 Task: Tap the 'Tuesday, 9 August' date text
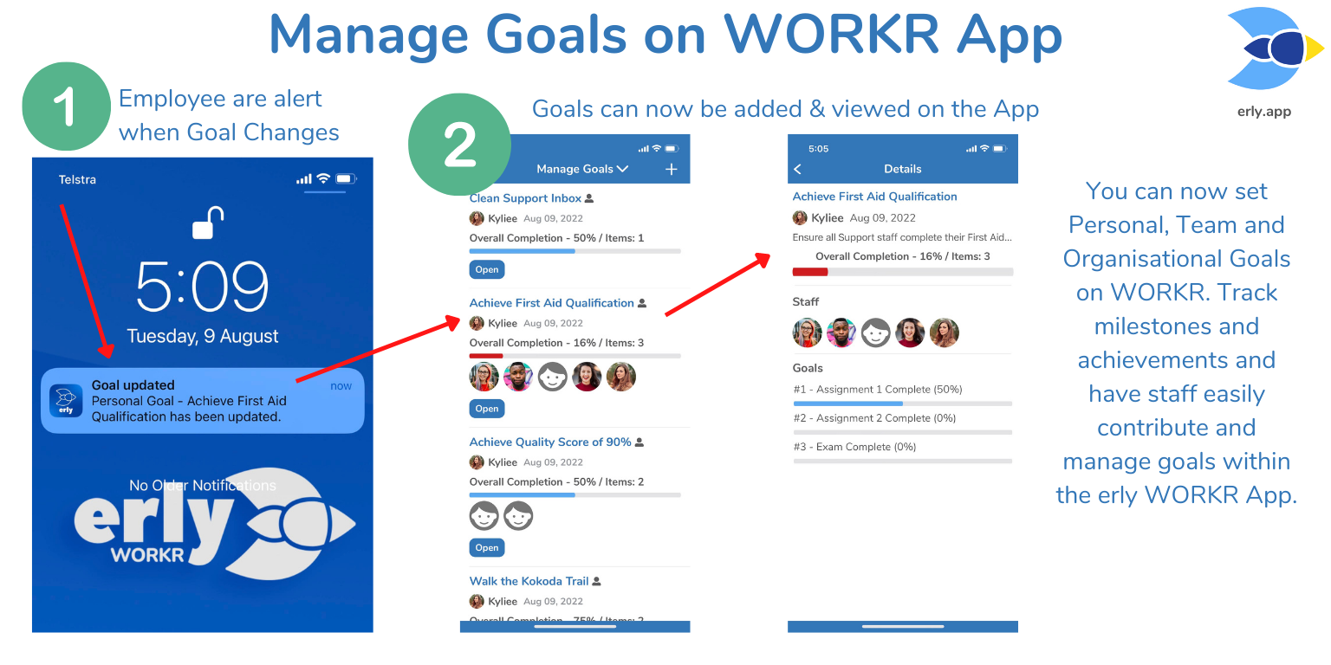pos(203,336)
